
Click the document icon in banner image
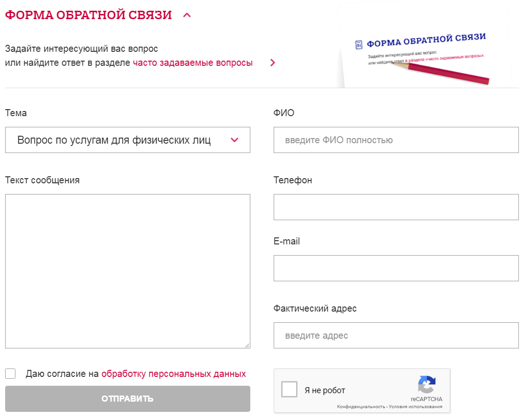(x=359, y=45)
